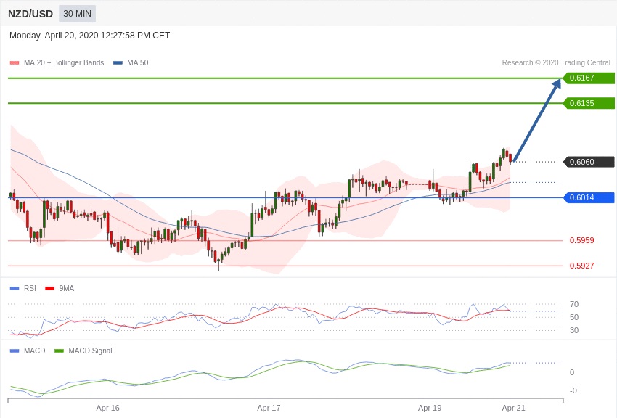Toggle the MA 50 legend entry
The image size is (617, 418).
131,63
